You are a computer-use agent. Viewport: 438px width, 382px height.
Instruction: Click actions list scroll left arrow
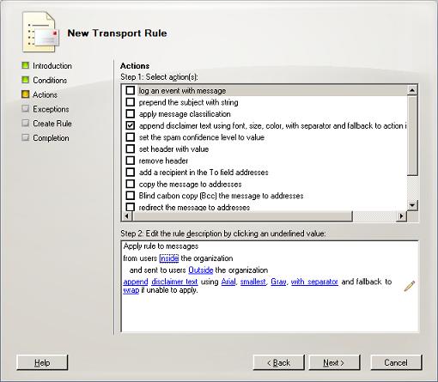[127, 216]
